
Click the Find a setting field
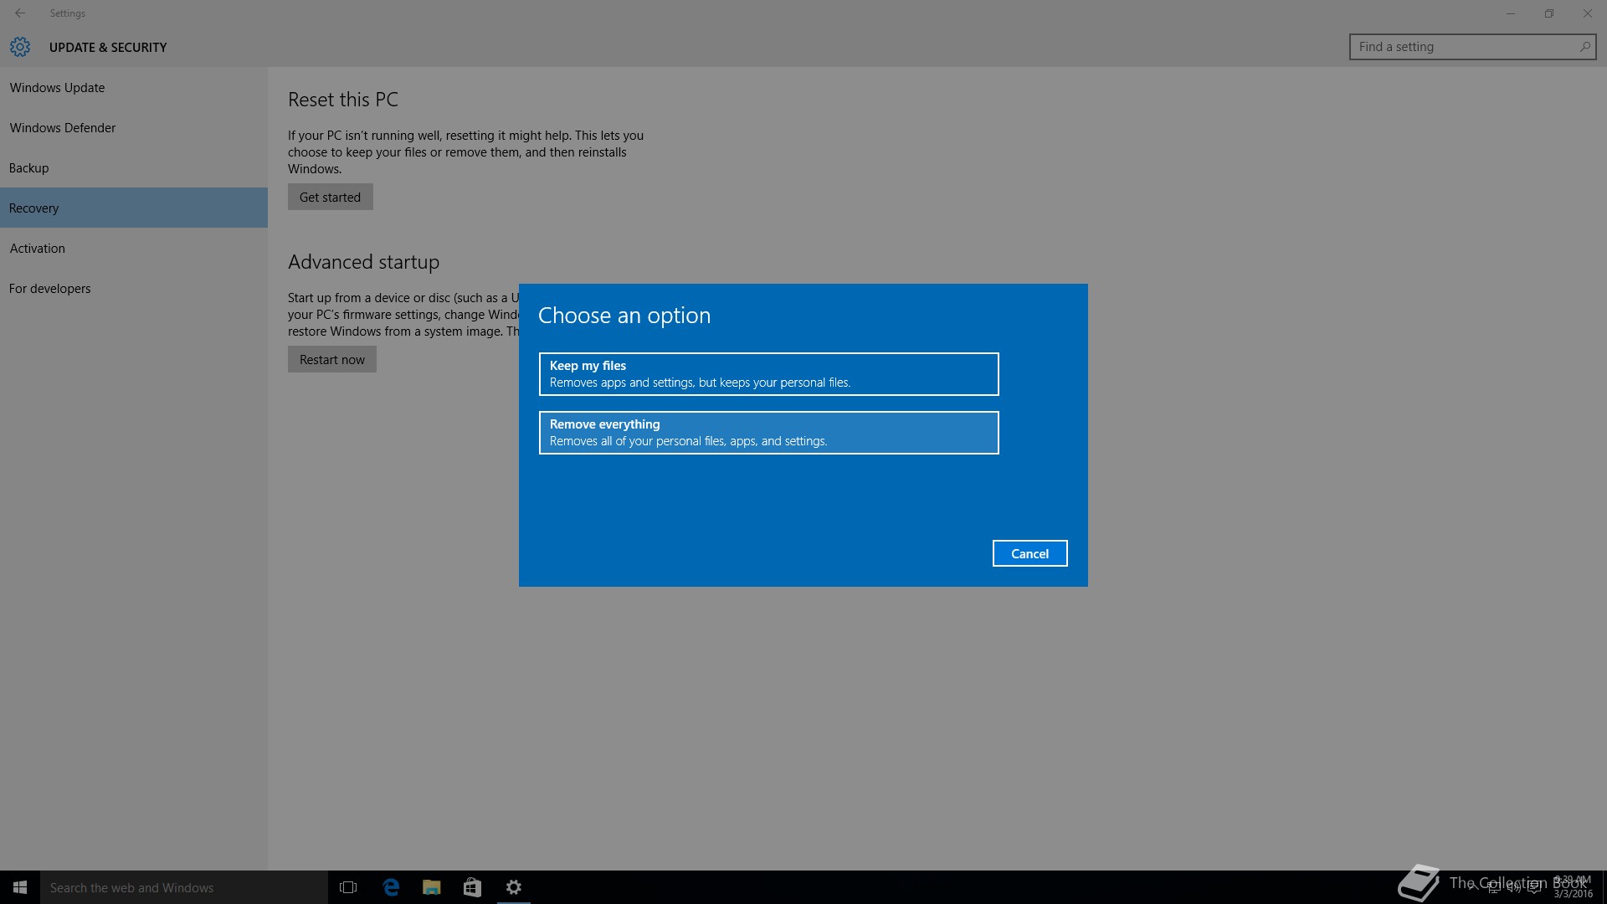(1461, 47)
